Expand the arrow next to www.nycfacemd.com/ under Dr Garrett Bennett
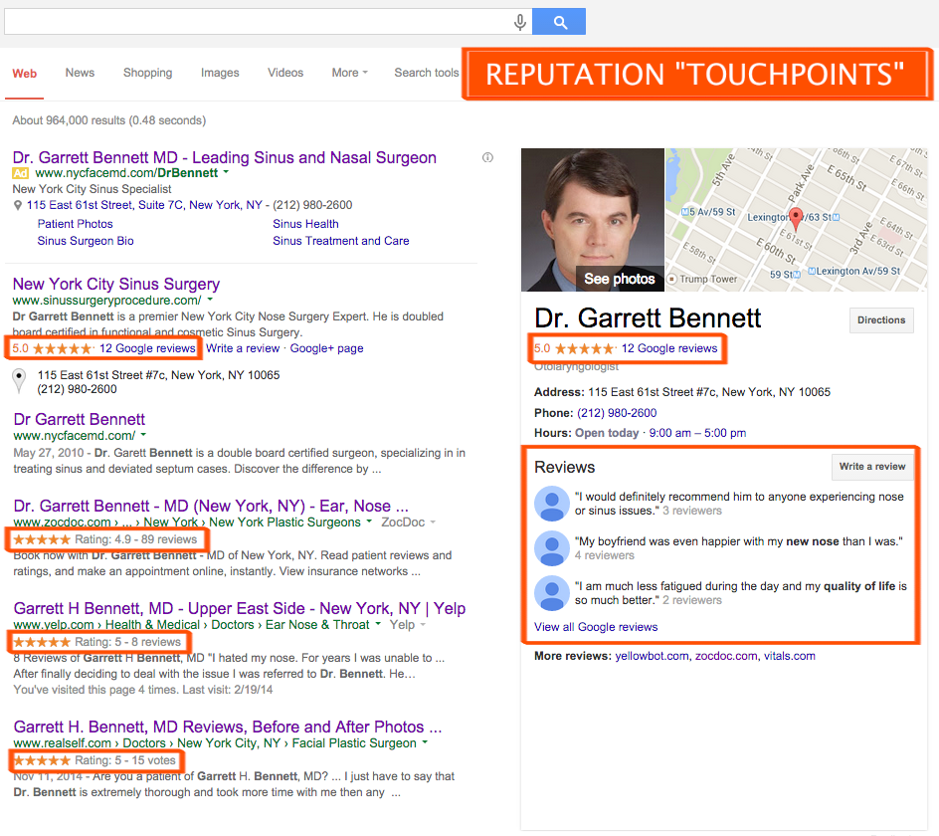Viewport: 939px width, 836px height. tap(143, 435)
